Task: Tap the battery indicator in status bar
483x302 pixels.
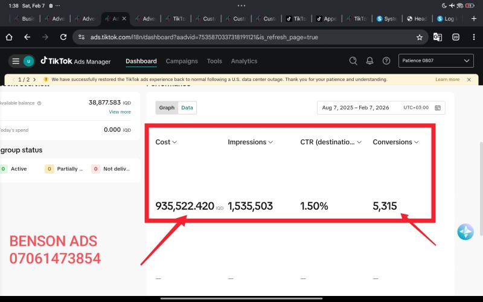Action: point(470,5)
